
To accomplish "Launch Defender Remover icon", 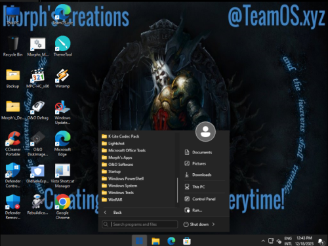I will (x=12, y=207).
